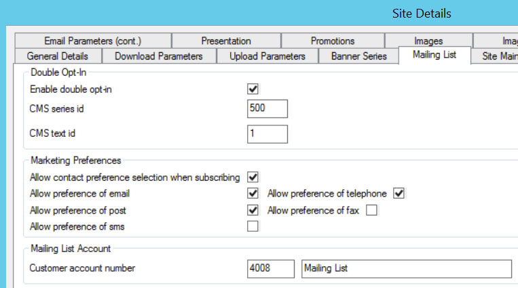Screen dimensions: 518x288
Task: Click the Allow preference of post label
Action: click(x=78, y=211)
